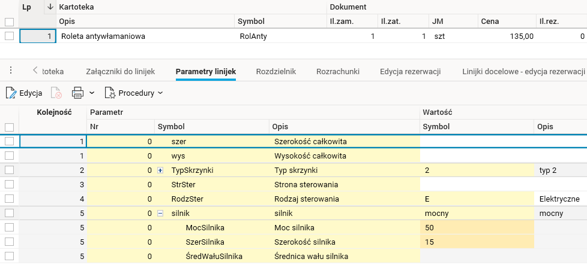Click the Rozdzielnik tab
Image resolution: width=587 pixels, height=265 pixels.
[276, 72]
